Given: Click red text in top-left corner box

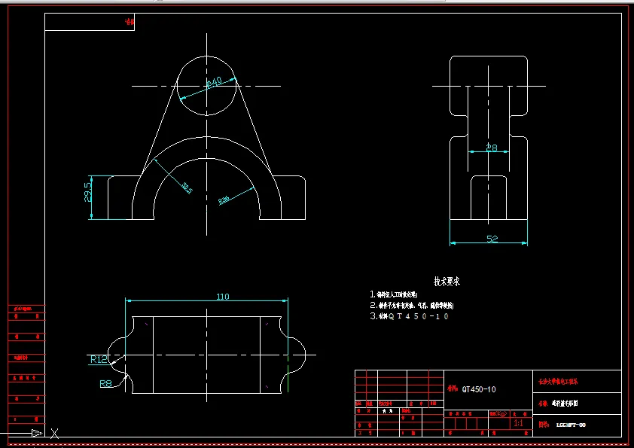Looking at the screenshot, I should click(x=130, y=22).
